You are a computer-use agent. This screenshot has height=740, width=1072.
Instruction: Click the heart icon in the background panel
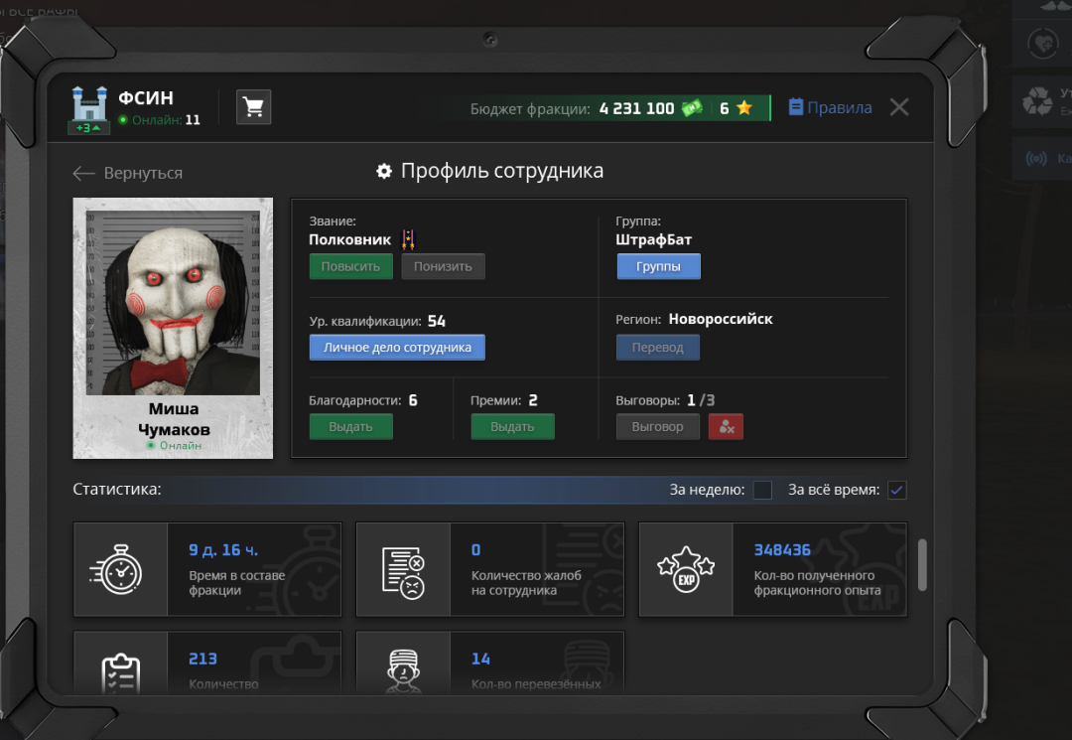(1042, 44)
